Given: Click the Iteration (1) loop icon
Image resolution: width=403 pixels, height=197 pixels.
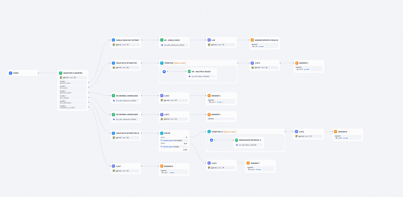Looking at the screenshot, I should coord(209,132).
